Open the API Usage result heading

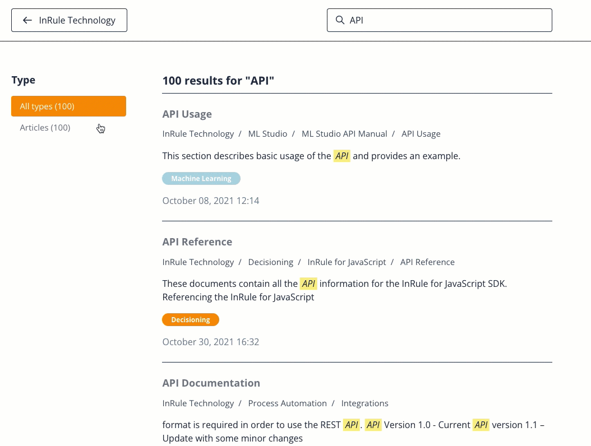(x=187, y=114)
